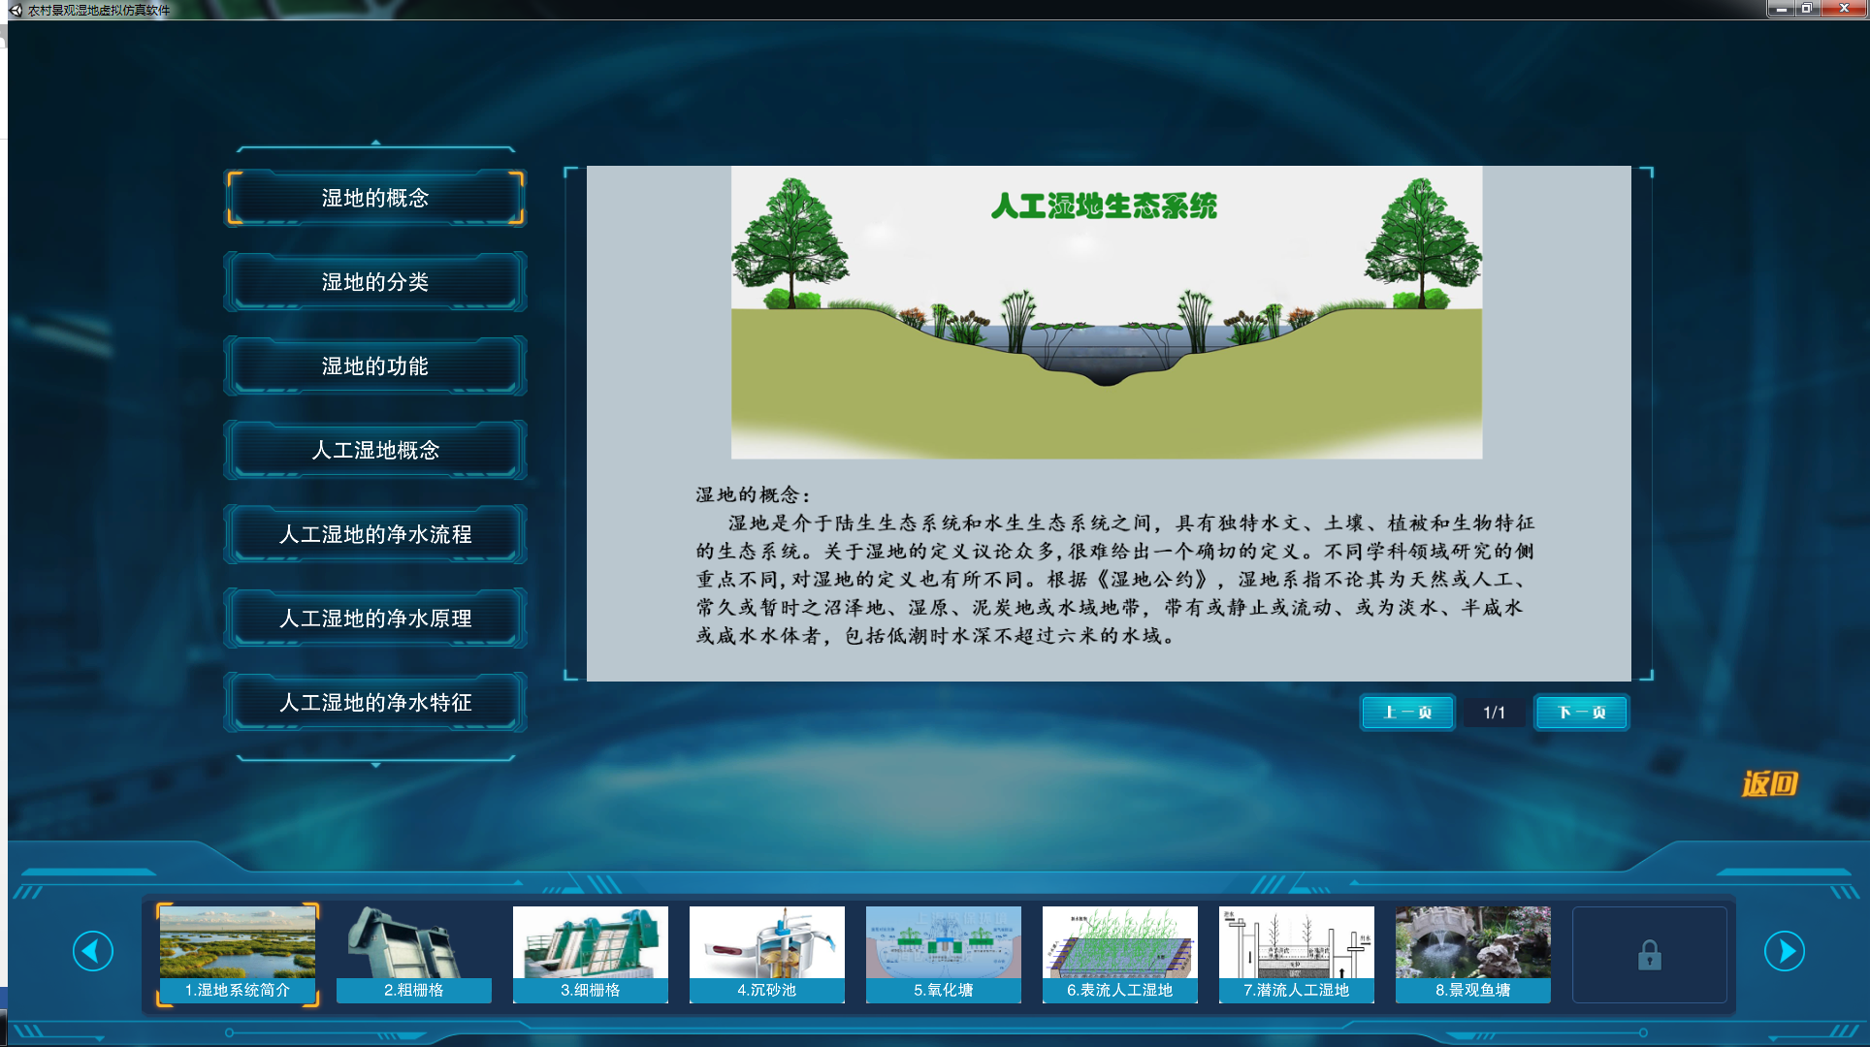Open the 湿地的分类 menu item
The width and height of the screenshot is (1870, 1047).
[375, 282]
